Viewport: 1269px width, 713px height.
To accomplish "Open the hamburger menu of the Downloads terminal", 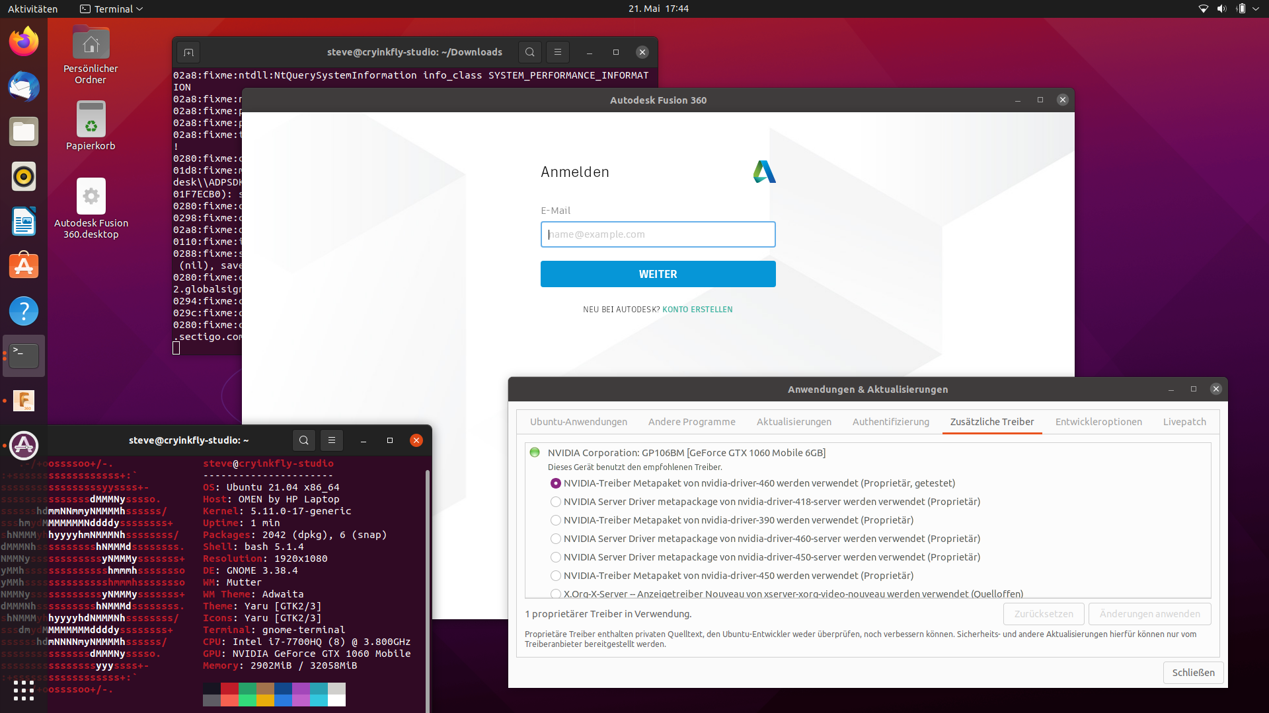I will pyautogui.click(x=558, y=51).
